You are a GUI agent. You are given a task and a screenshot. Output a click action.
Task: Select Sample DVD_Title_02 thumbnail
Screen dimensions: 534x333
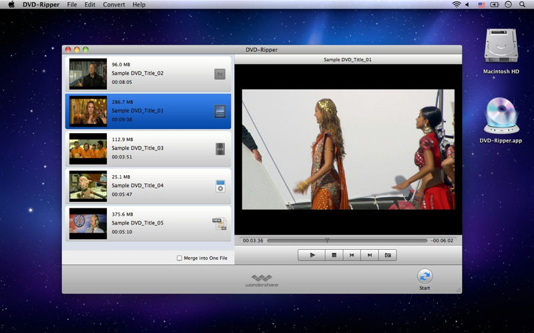coord(88,74)
